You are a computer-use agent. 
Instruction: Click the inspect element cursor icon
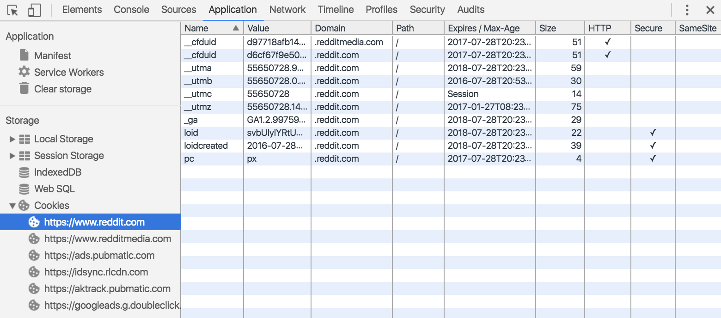click(x=12, y=10)
